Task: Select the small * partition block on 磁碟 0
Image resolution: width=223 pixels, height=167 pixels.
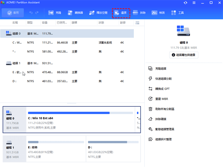Action: pos(138,120)
